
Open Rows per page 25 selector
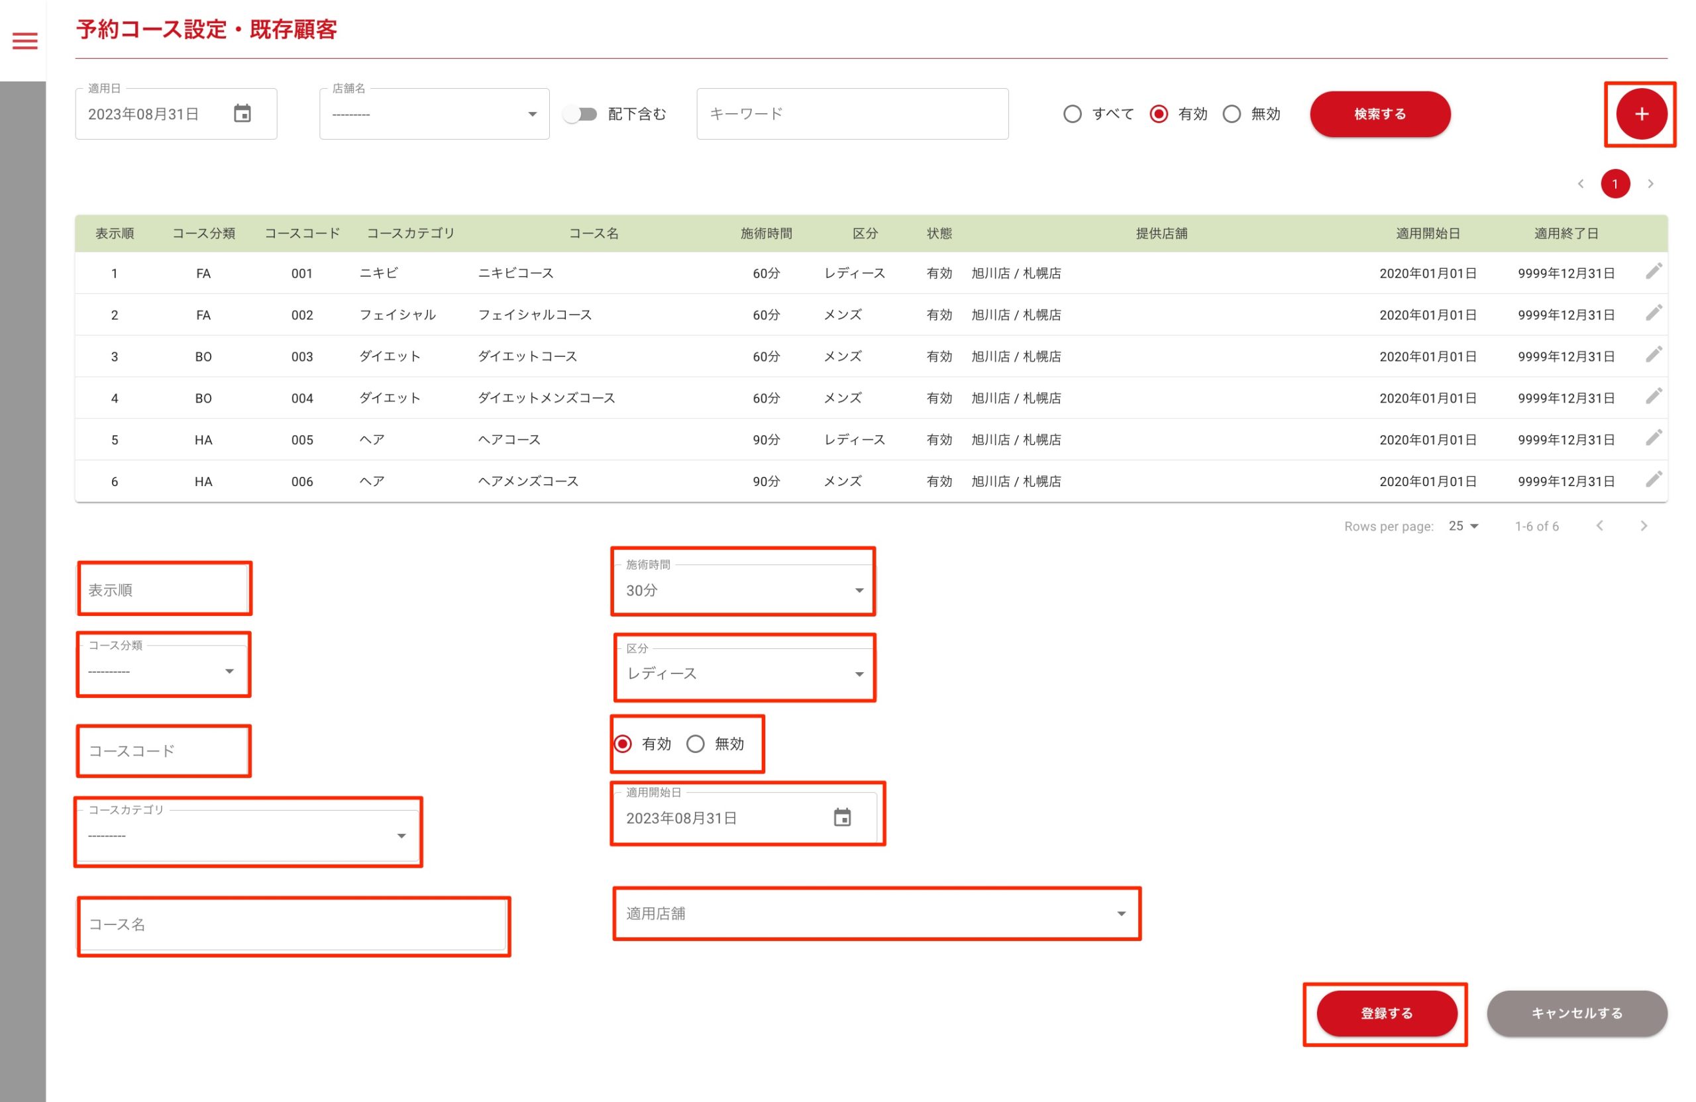(1463, 526)
